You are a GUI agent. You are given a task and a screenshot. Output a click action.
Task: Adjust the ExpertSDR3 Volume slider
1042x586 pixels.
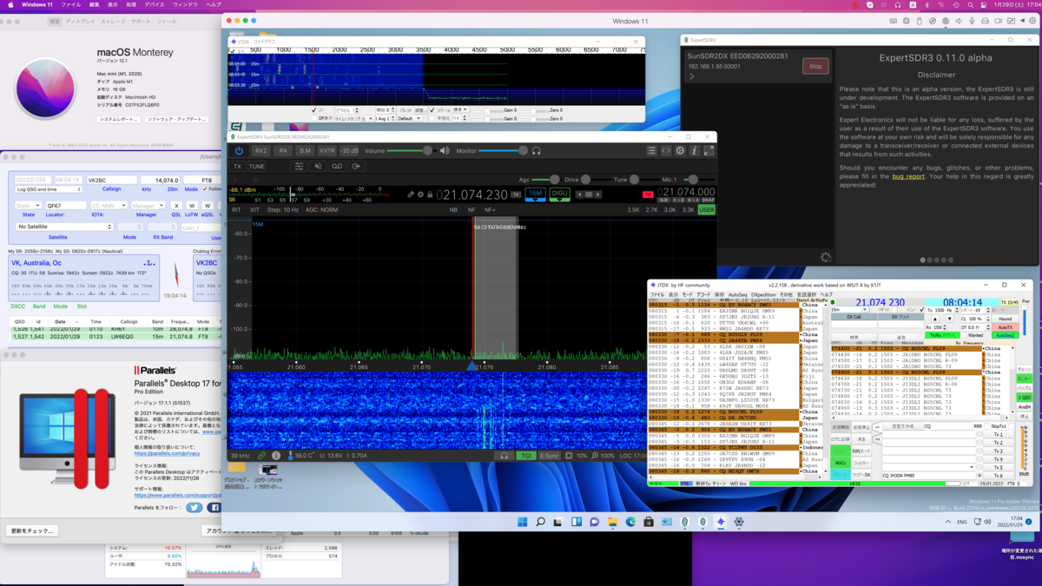[411, 151]
